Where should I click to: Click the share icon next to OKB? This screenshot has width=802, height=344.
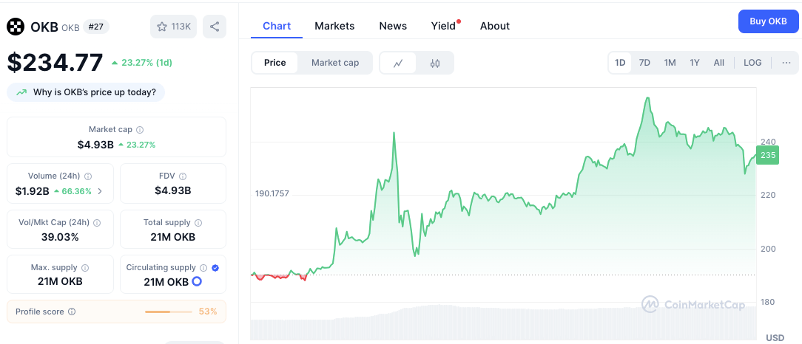215,27
